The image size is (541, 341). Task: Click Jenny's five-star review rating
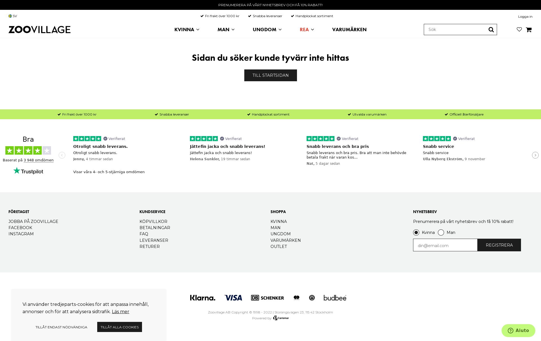pos(87,139)
